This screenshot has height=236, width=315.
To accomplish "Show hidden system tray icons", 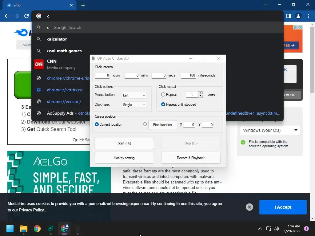I will 260,229.
